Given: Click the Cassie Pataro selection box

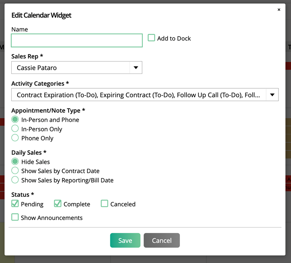Looking at the screenshot, I should coord(71,68).
